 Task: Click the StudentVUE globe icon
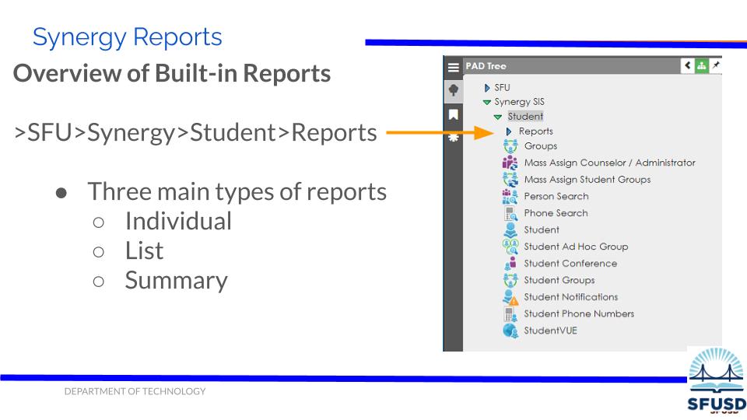(510, 331)
